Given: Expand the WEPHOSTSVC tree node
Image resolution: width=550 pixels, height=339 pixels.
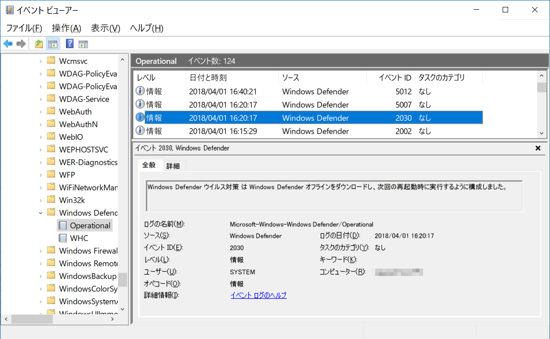Looking at the screenshot, I should click(40, 149).
